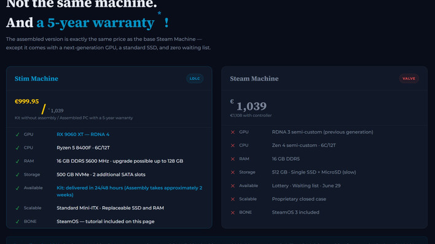Click the green check beside 16 GB DDR5 5600 MHz

17,161
